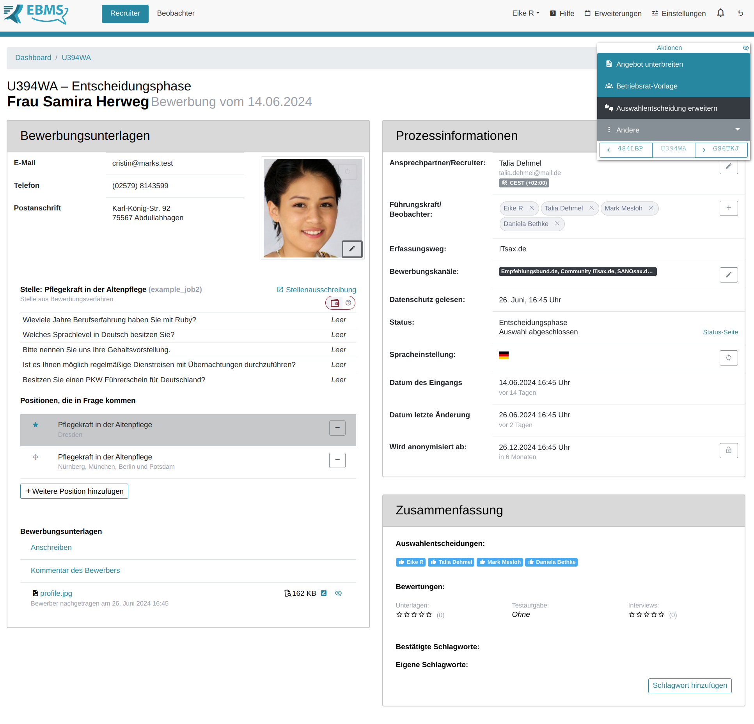Add a Führungskraft/Beobachter with plus icon
754x724 pixels.
(x=729, y=208)
